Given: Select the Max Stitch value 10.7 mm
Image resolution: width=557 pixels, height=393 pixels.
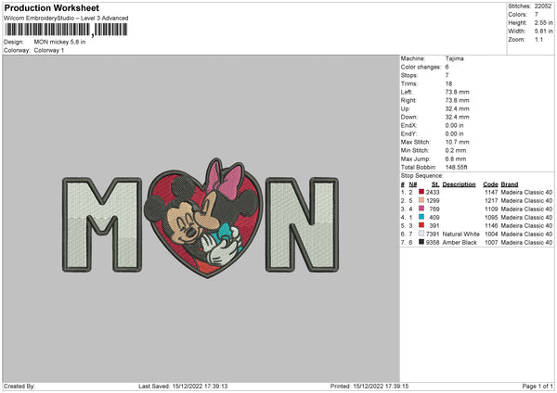Looking at the screenshot, I should point(457,142).
